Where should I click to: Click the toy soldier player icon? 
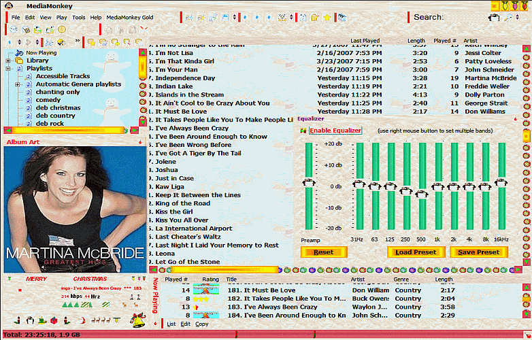pos(67,320)
